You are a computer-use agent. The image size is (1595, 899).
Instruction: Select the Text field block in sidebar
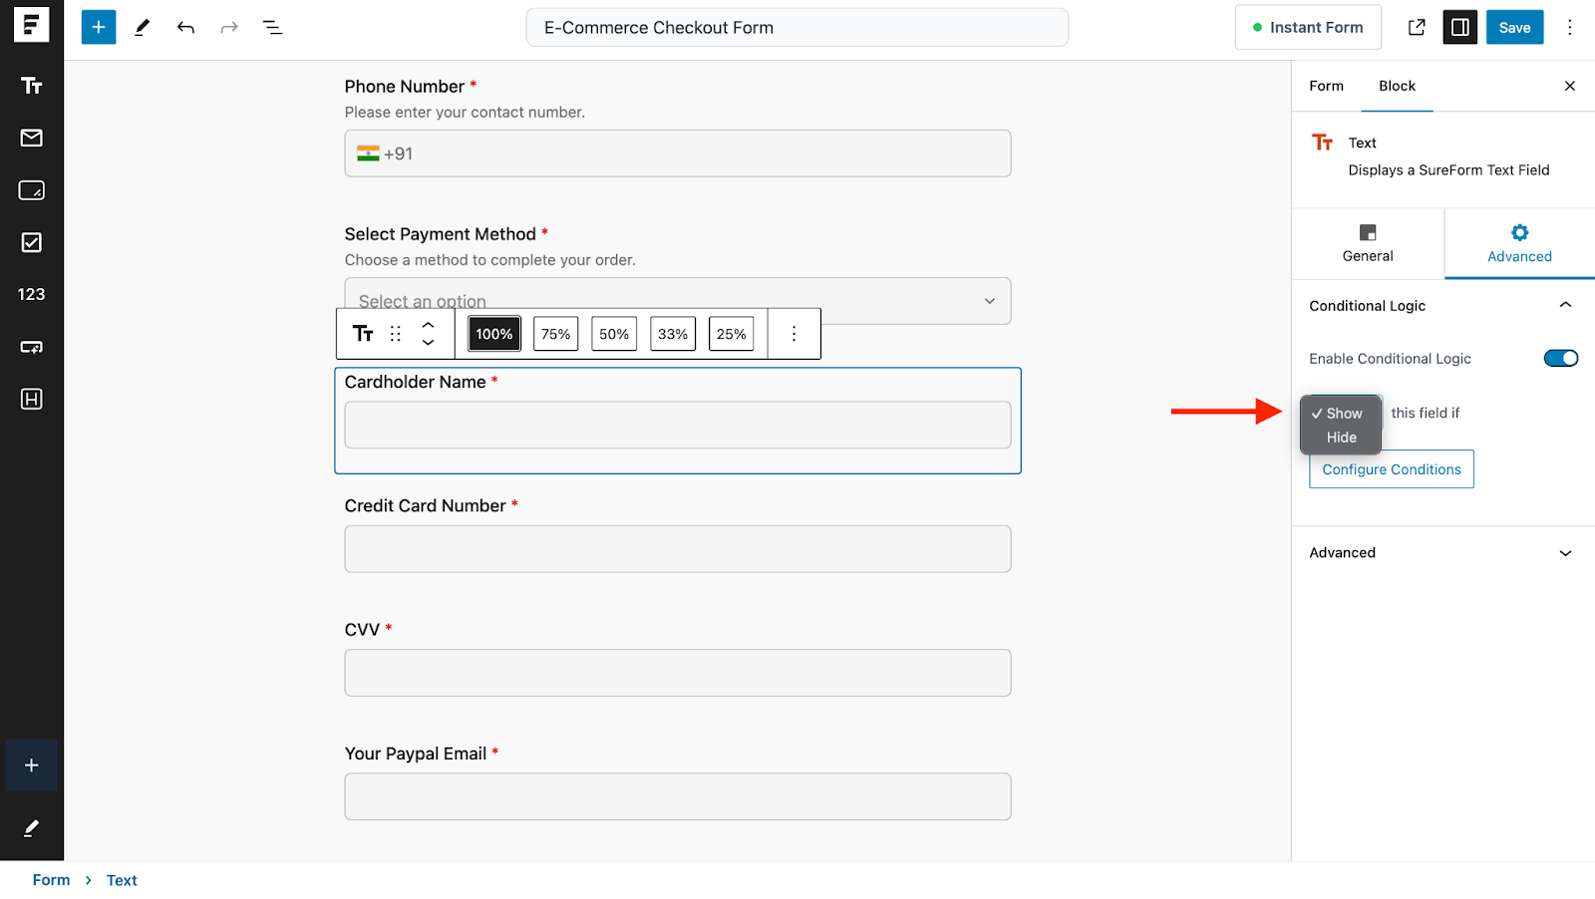pyautogui.click(x=31, y=86)
